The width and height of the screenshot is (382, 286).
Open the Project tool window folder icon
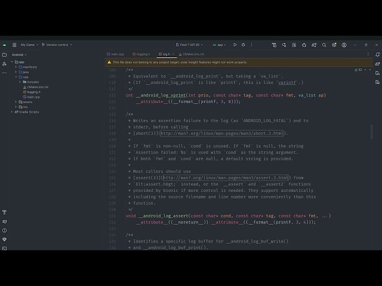point(4,55)
